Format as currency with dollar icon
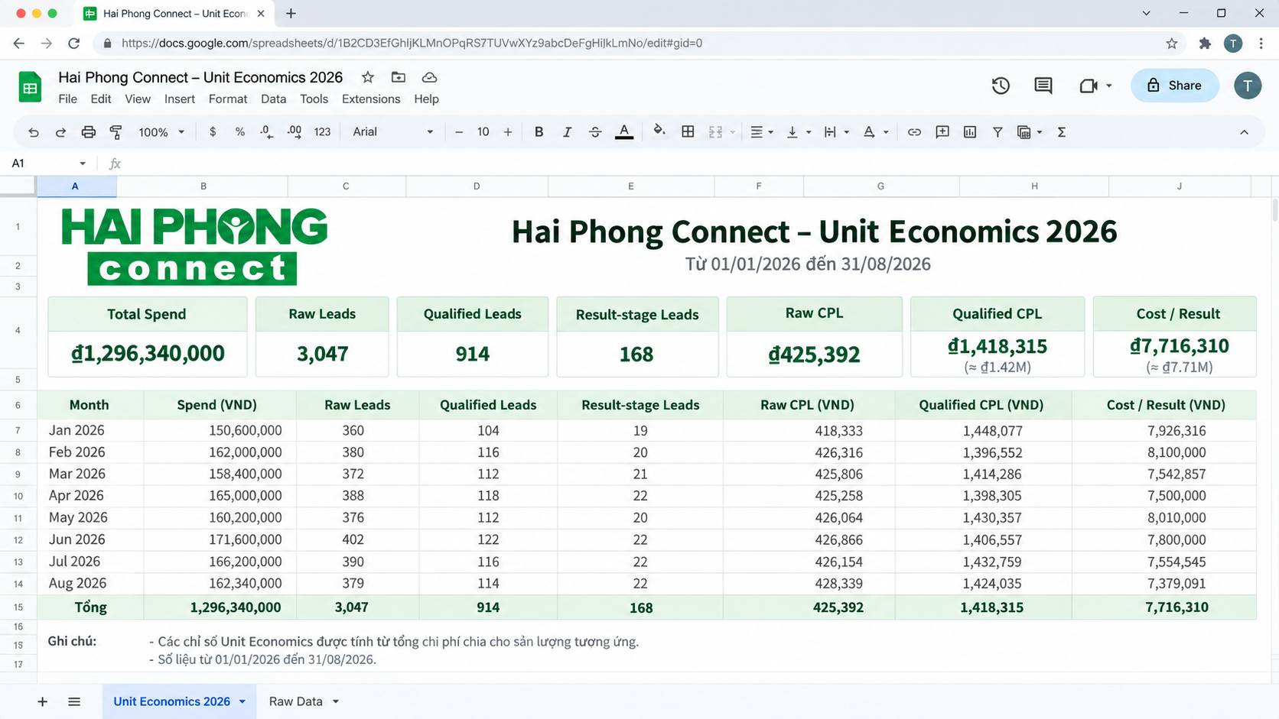The image size is (1279, 719). click(213, 132)
